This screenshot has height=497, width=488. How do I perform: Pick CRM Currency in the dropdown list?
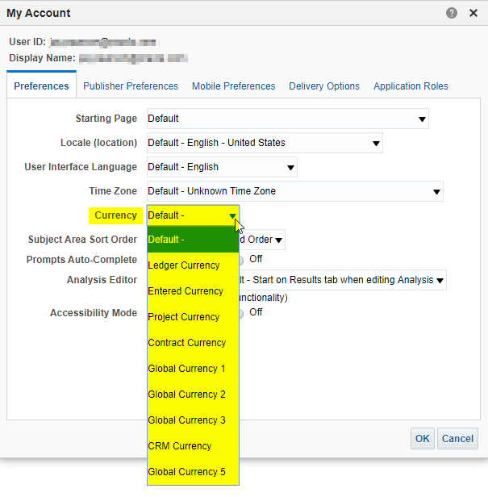click(180, 446)
